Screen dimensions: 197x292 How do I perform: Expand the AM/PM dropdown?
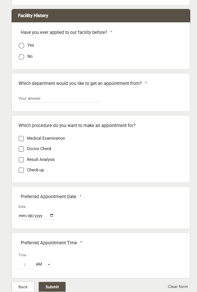pos(43,264)
